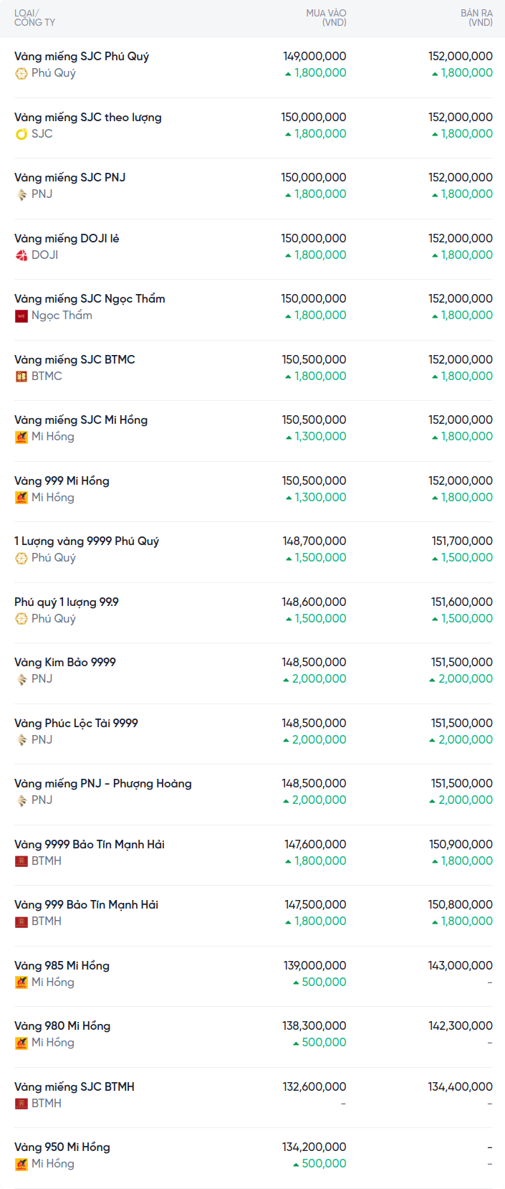
Task: Open Vàng miếng PNJ - Phượng Hoàng entry
Action: pyautogui.click(x=103, y=783)
